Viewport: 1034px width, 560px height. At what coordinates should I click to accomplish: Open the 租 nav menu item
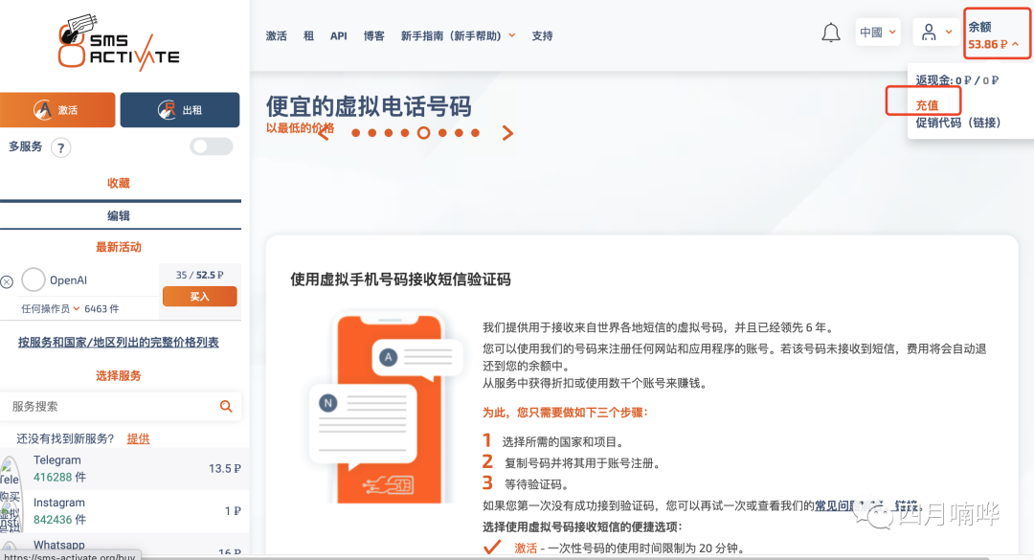[308, 35]
